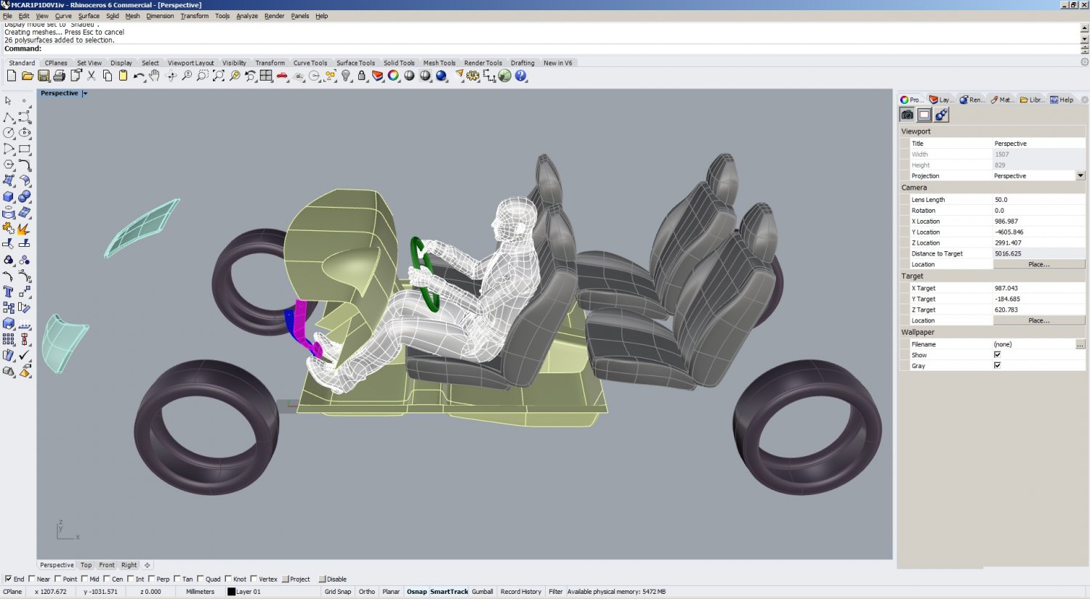Viewport: 1090px width, 599px height.
Task: Expand the Properties panel gear options
Action: tap(1083, 99)
